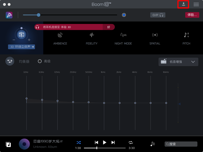Open the 3D 环绕立体声 settings button

[x=22, y=47]
